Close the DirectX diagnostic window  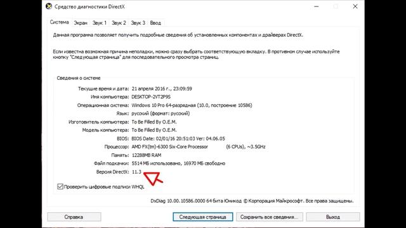coord(355,7)
